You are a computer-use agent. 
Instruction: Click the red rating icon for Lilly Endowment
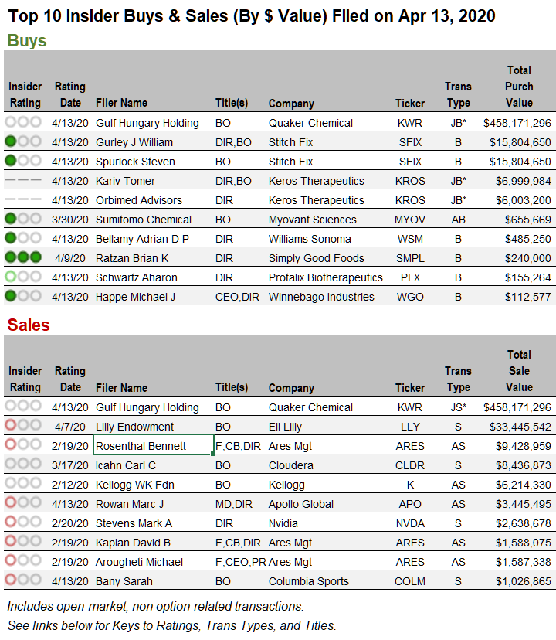23,426
